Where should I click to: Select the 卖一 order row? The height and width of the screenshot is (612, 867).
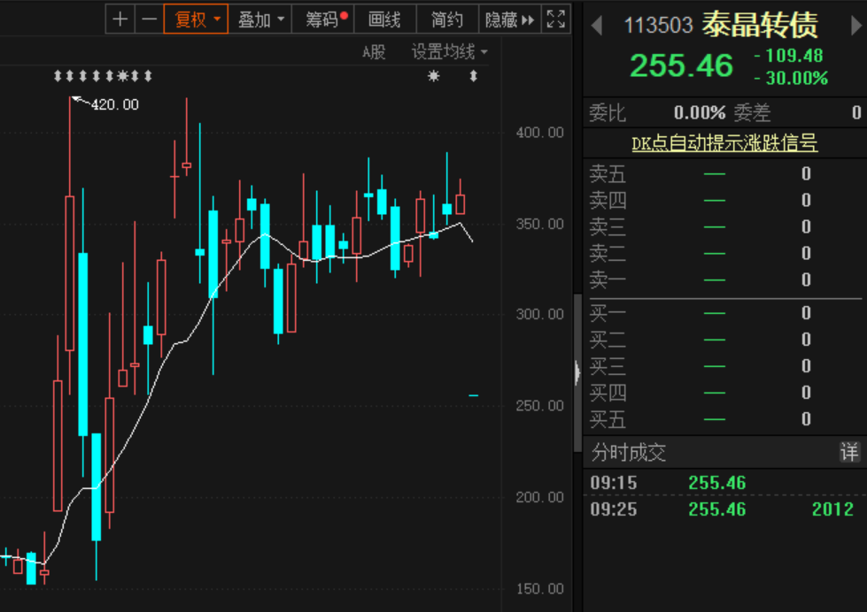725,280
